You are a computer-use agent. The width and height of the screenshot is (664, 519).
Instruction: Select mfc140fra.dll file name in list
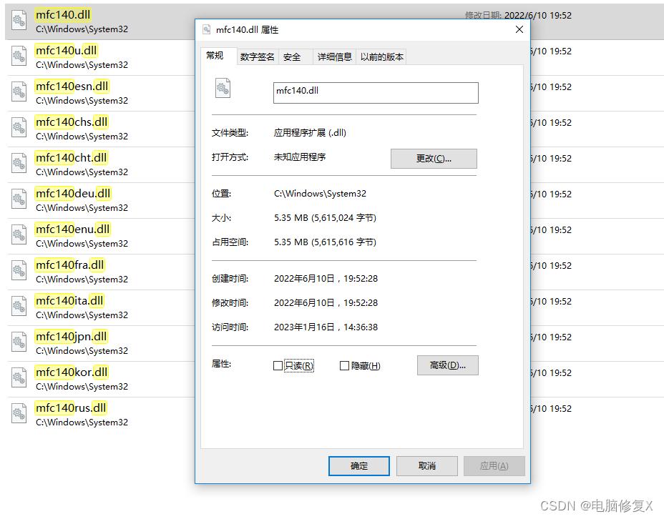tap(70, 265)
